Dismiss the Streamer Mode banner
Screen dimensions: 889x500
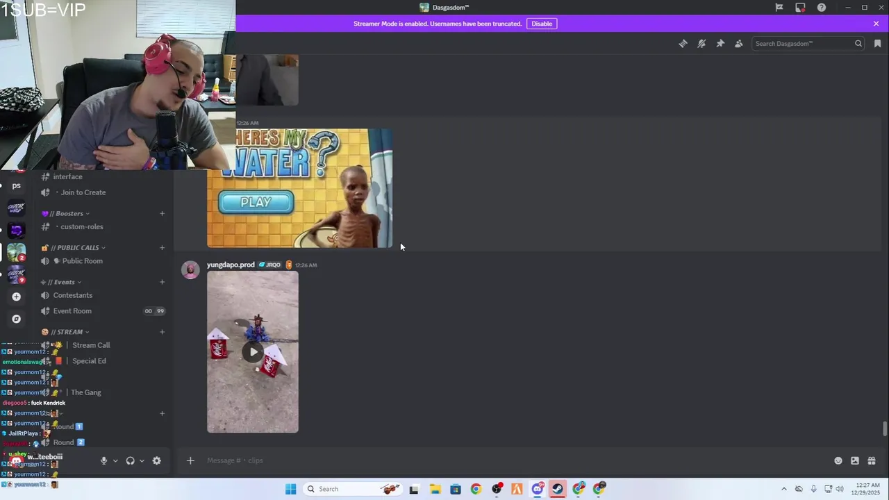[876, 24]
